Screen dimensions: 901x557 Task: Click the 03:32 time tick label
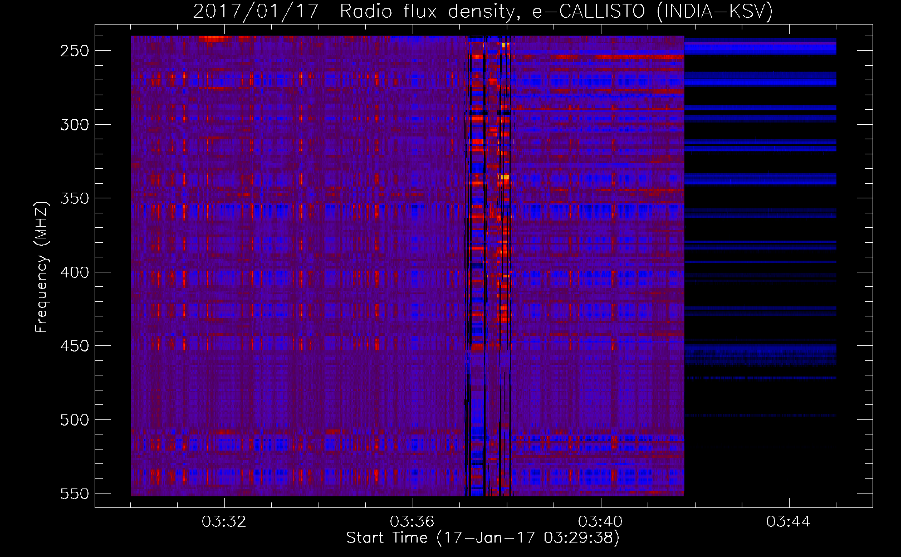pos(224,522)
